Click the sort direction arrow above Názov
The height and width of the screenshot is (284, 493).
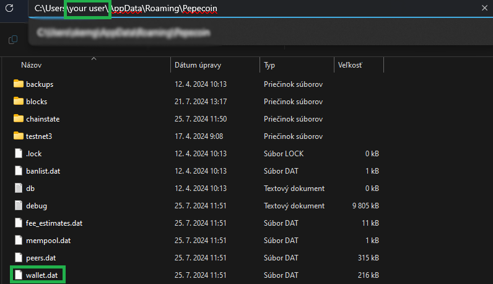(x=94, y=58)
